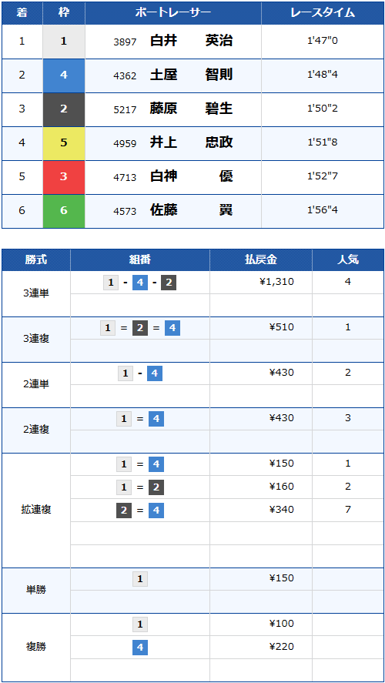Click racer name 藤原 碧生

(191, 109)
